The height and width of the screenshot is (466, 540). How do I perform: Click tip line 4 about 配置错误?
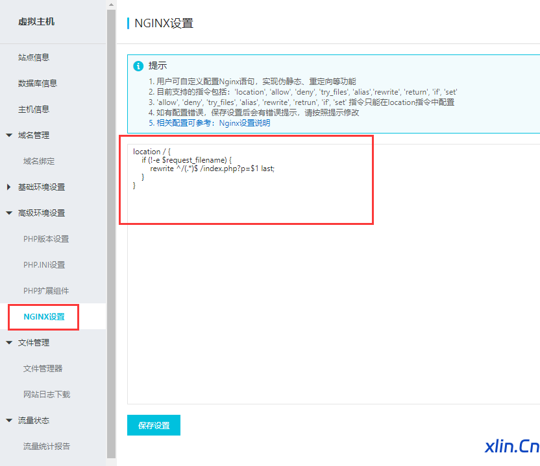click(x=254, y=113)
